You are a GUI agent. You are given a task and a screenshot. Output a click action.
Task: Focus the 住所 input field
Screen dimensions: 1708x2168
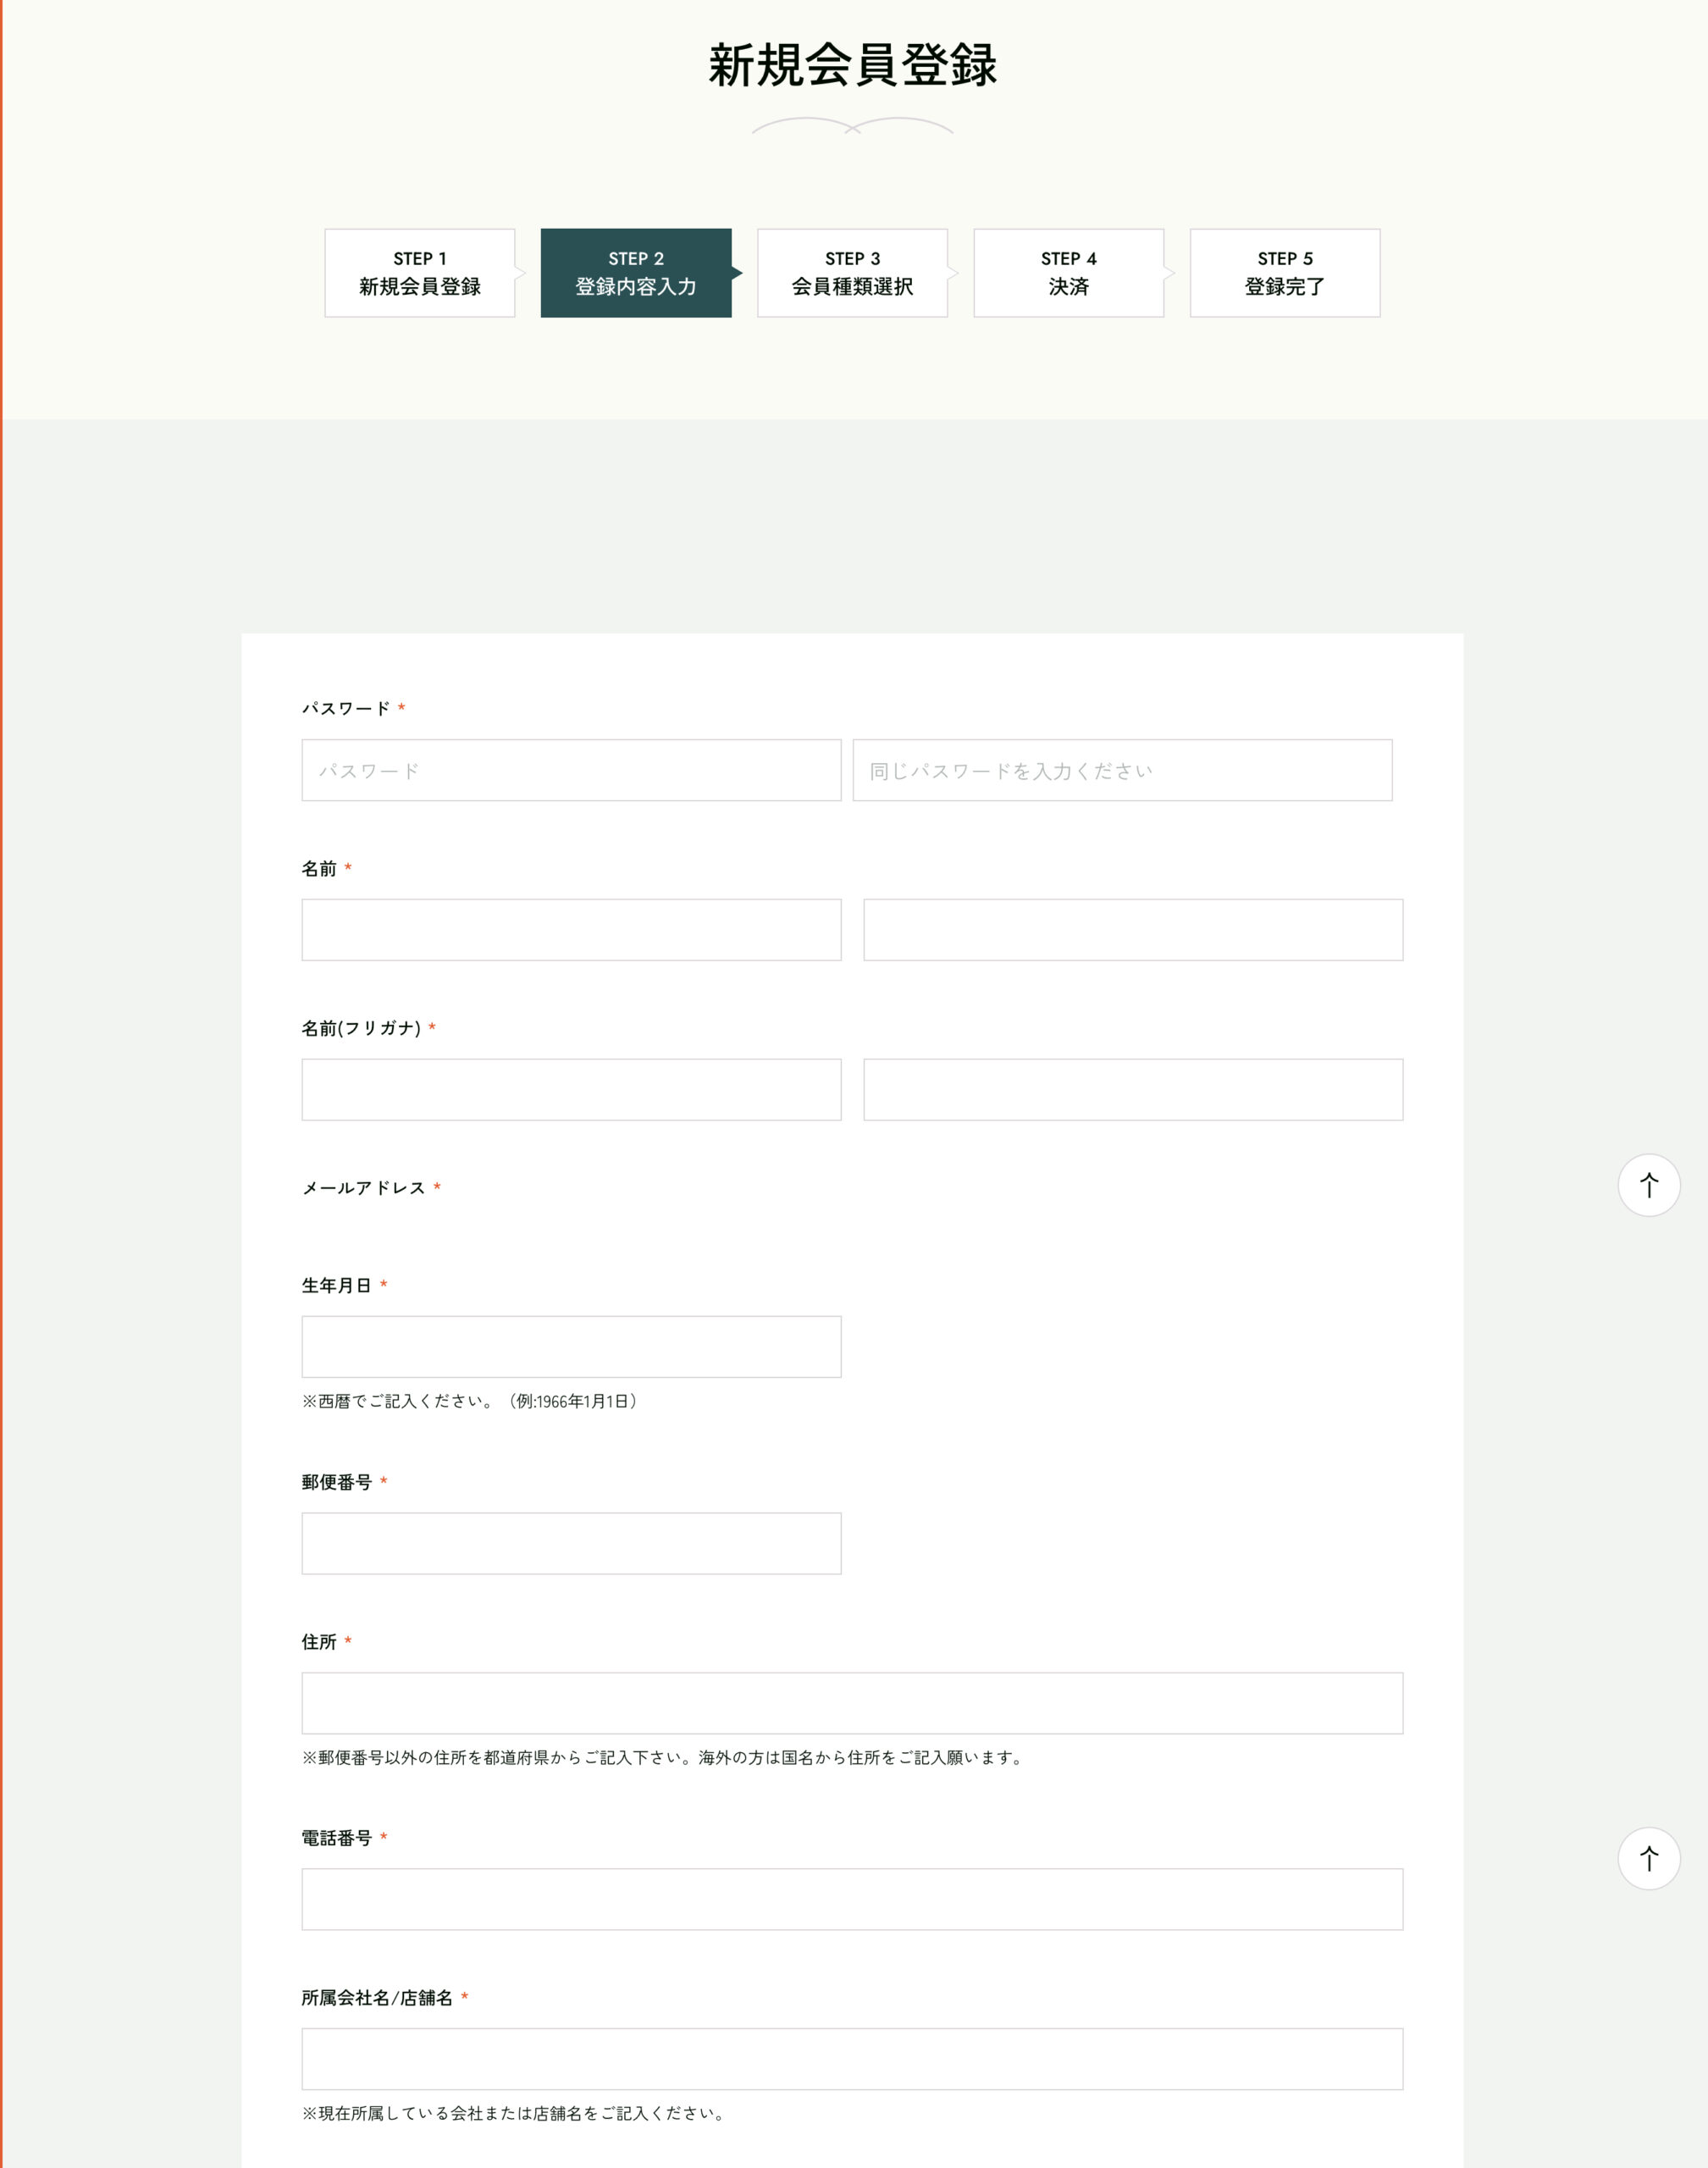coord(852,1703)
